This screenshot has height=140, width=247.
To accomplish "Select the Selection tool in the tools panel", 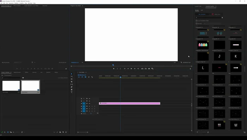I will (72, 74).
